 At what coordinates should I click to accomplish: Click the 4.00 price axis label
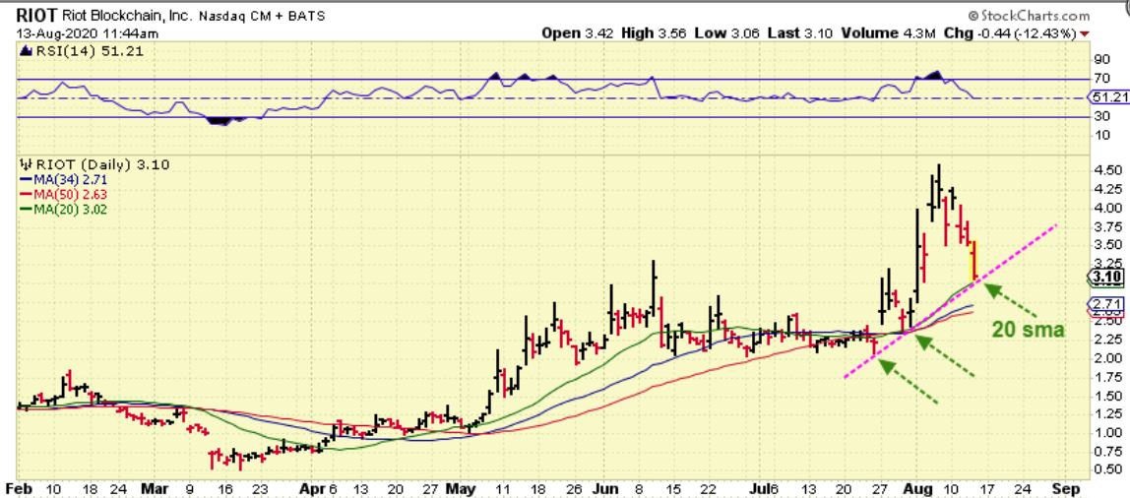1108,208
